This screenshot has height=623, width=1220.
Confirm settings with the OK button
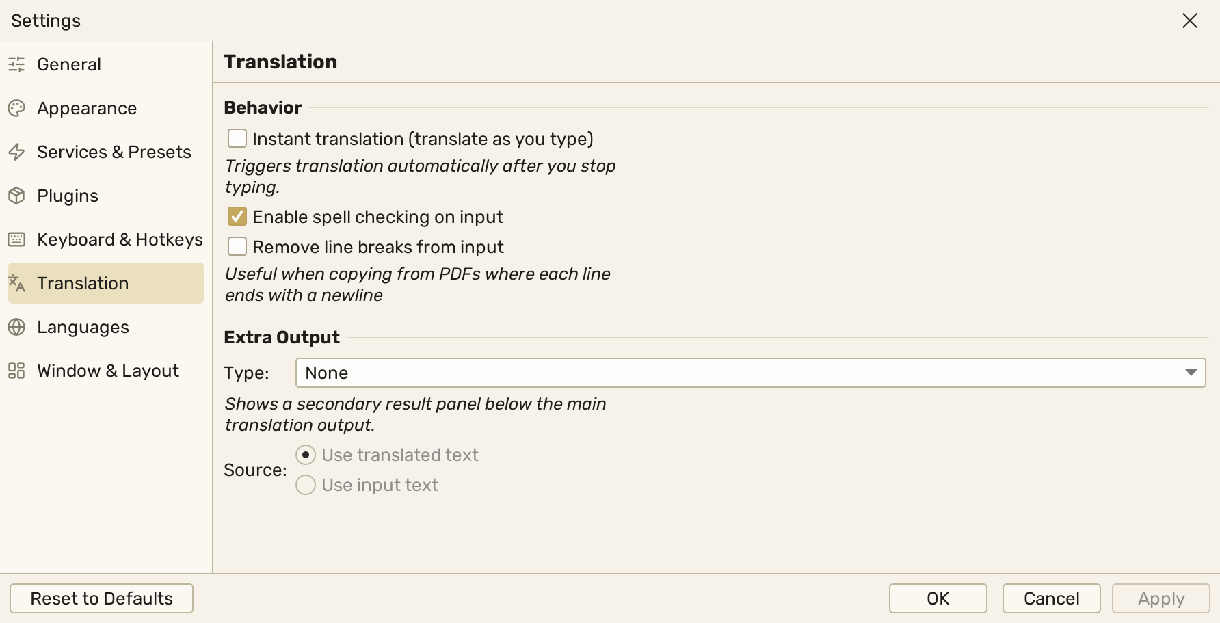click(938, 598)
